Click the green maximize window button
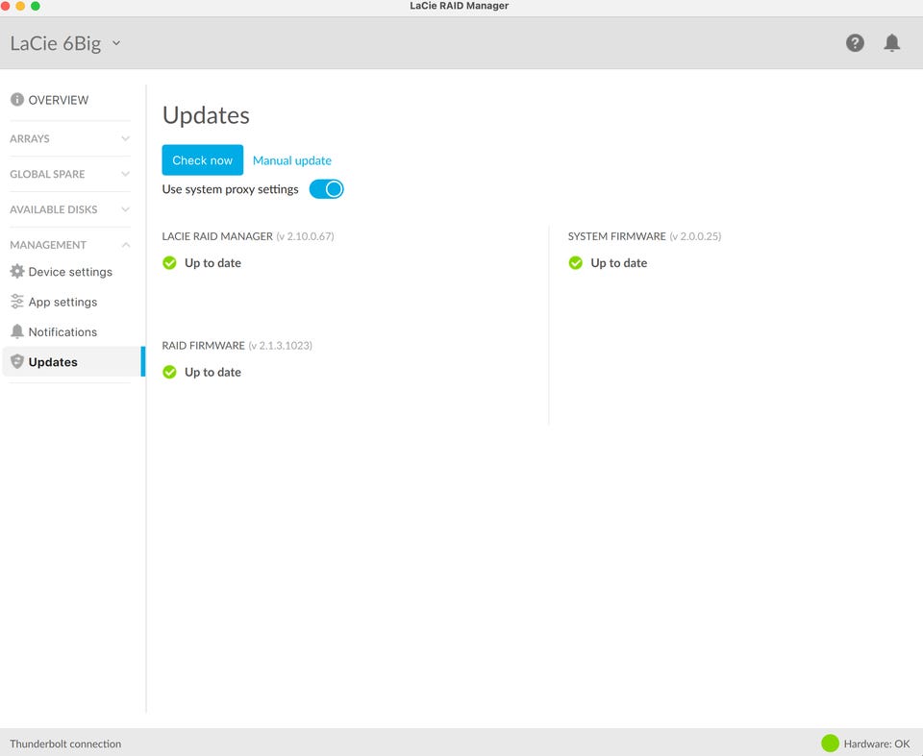 point(36,6)
